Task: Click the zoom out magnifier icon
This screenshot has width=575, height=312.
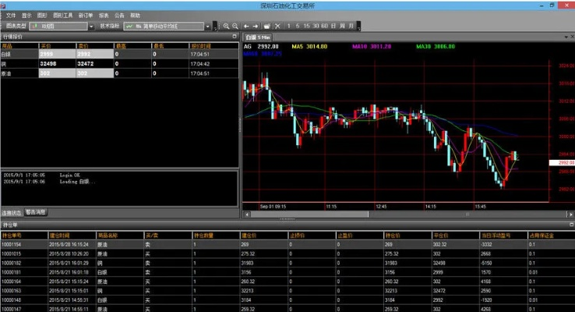Action: [235, 26]
